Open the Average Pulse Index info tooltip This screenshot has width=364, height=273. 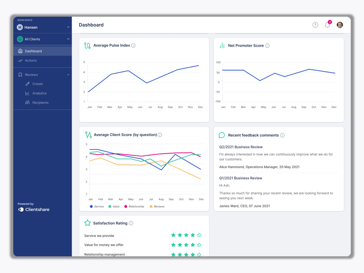(133, 45)
